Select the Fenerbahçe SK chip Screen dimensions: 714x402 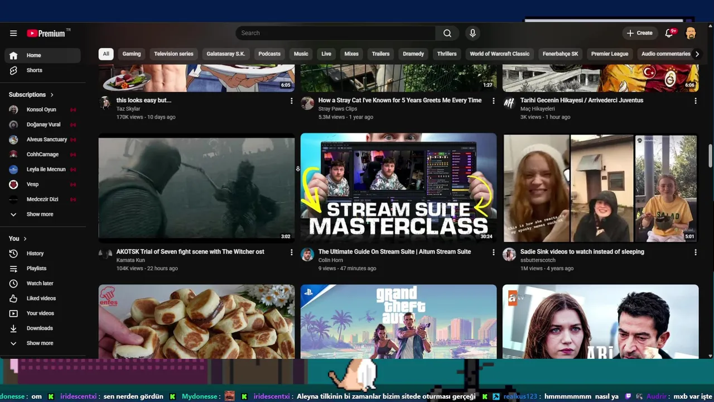[x=561, y=54]
